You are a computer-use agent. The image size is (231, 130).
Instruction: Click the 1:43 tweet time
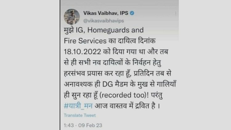click(x=69, y=125)
